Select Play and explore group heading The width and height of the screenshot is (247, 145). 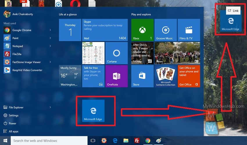click(141, 14)
